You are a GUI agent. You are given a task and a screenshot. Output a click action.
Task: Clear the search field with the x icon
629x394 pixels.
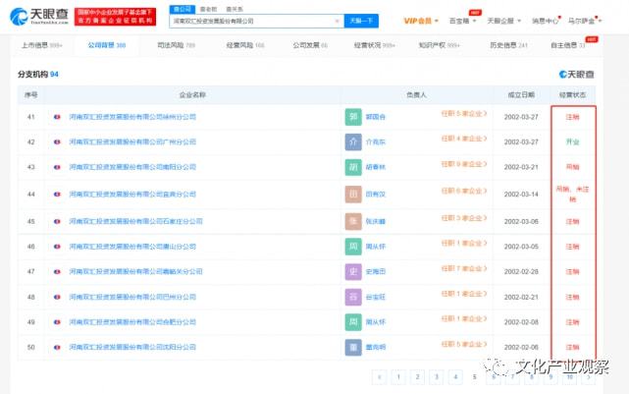tap(337, 21)
